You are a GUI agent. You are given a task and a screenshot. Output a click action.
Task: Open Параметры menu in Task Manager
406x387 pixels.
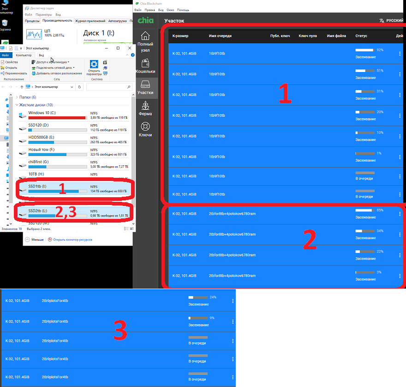[x=44, y=14]
